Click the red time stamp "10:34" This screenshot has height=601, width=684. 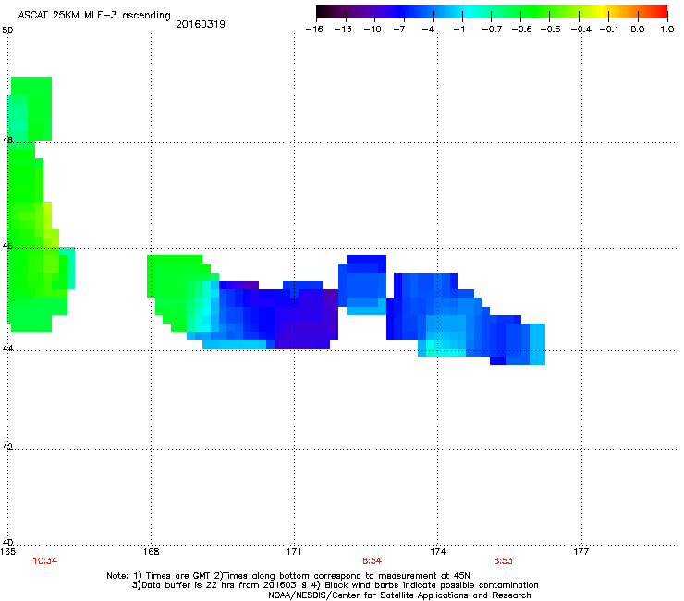click(x=45, y=561)
